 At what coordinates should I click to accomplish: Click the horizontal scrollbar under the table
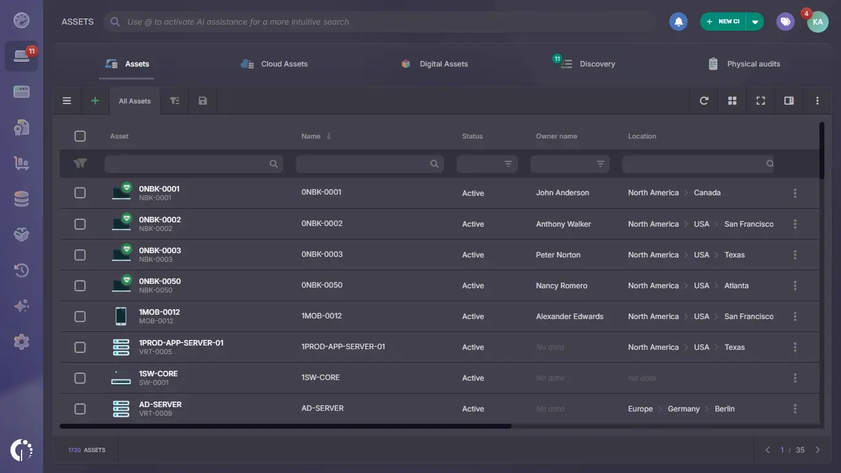(286, 426)
